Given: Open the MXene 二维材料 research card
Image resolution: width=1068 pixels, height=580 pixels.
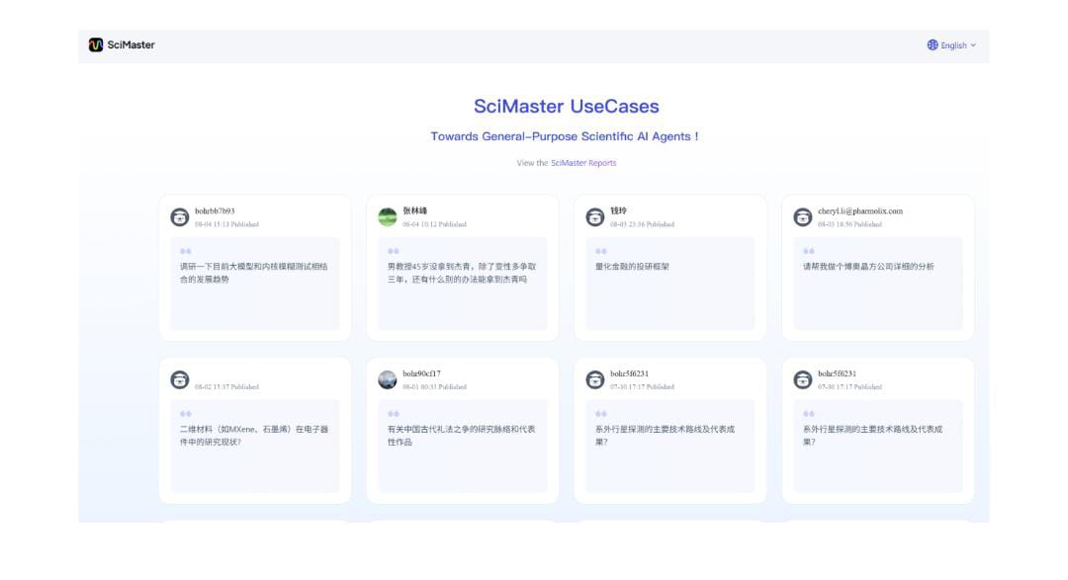Looking at the screenshot, I should click(254, 445).
